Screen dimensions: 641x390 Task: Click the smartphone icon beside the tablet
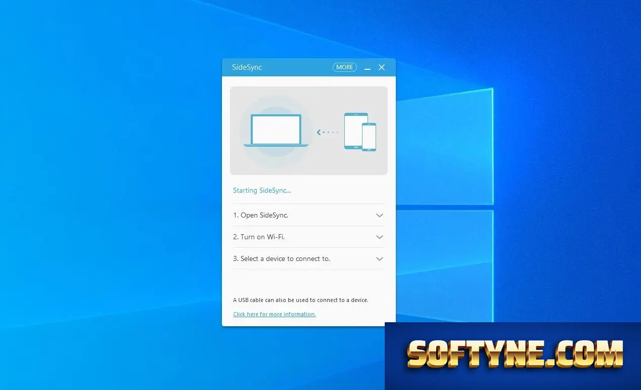[369, 137]
